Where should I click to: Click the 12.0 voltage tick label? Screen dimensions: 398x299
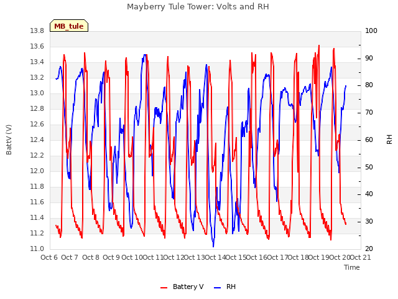[37, 171]
